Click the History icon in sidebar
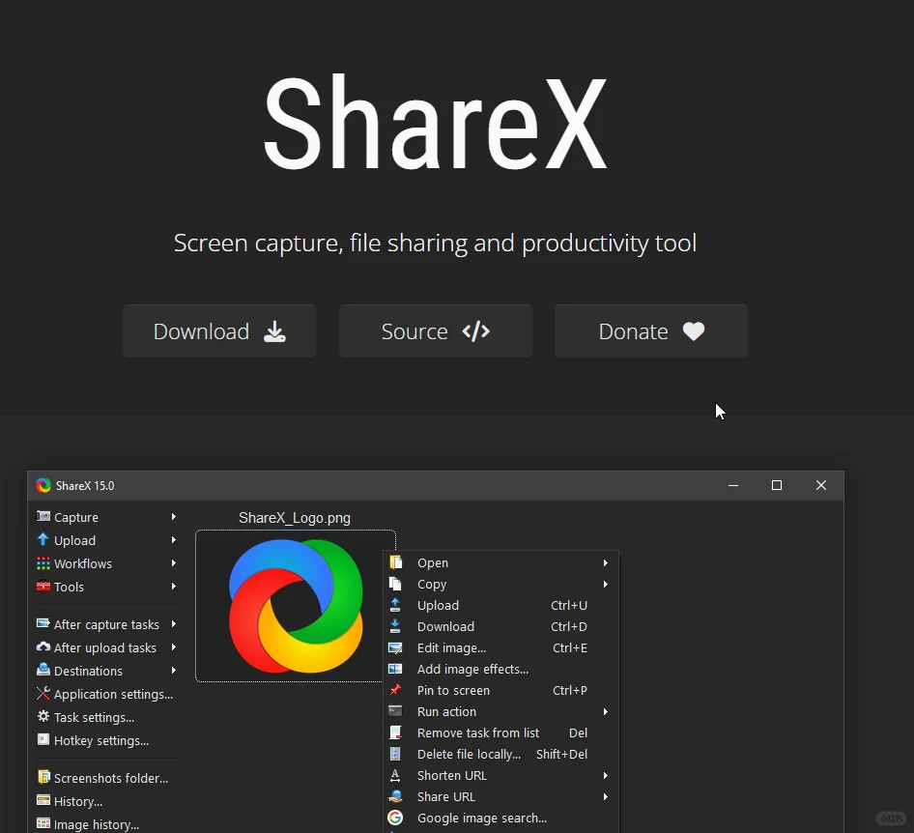 point(43,801)
